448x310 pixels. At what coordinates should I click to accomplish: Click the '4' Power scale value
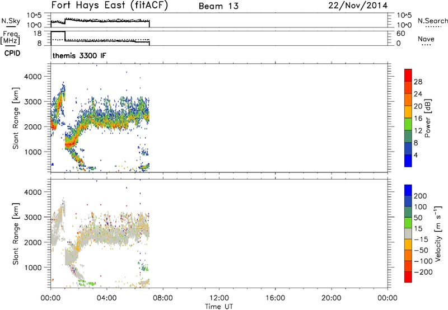[x=416, y=155]
